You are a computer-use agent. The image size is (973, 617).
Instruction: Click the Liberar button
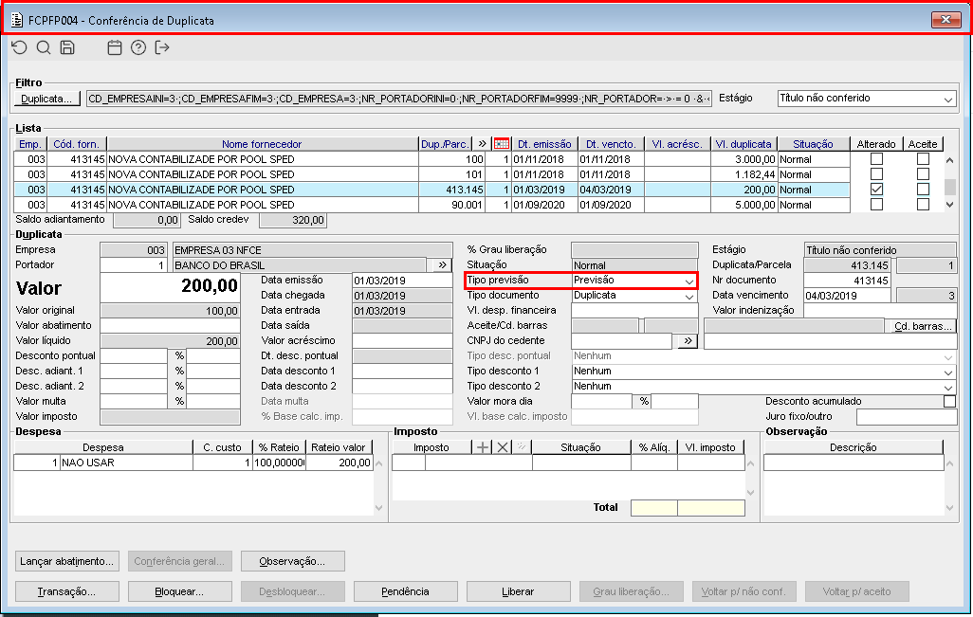click(518, 591)
